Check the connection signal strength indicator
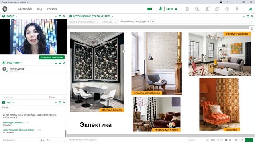 click(250, 9)
